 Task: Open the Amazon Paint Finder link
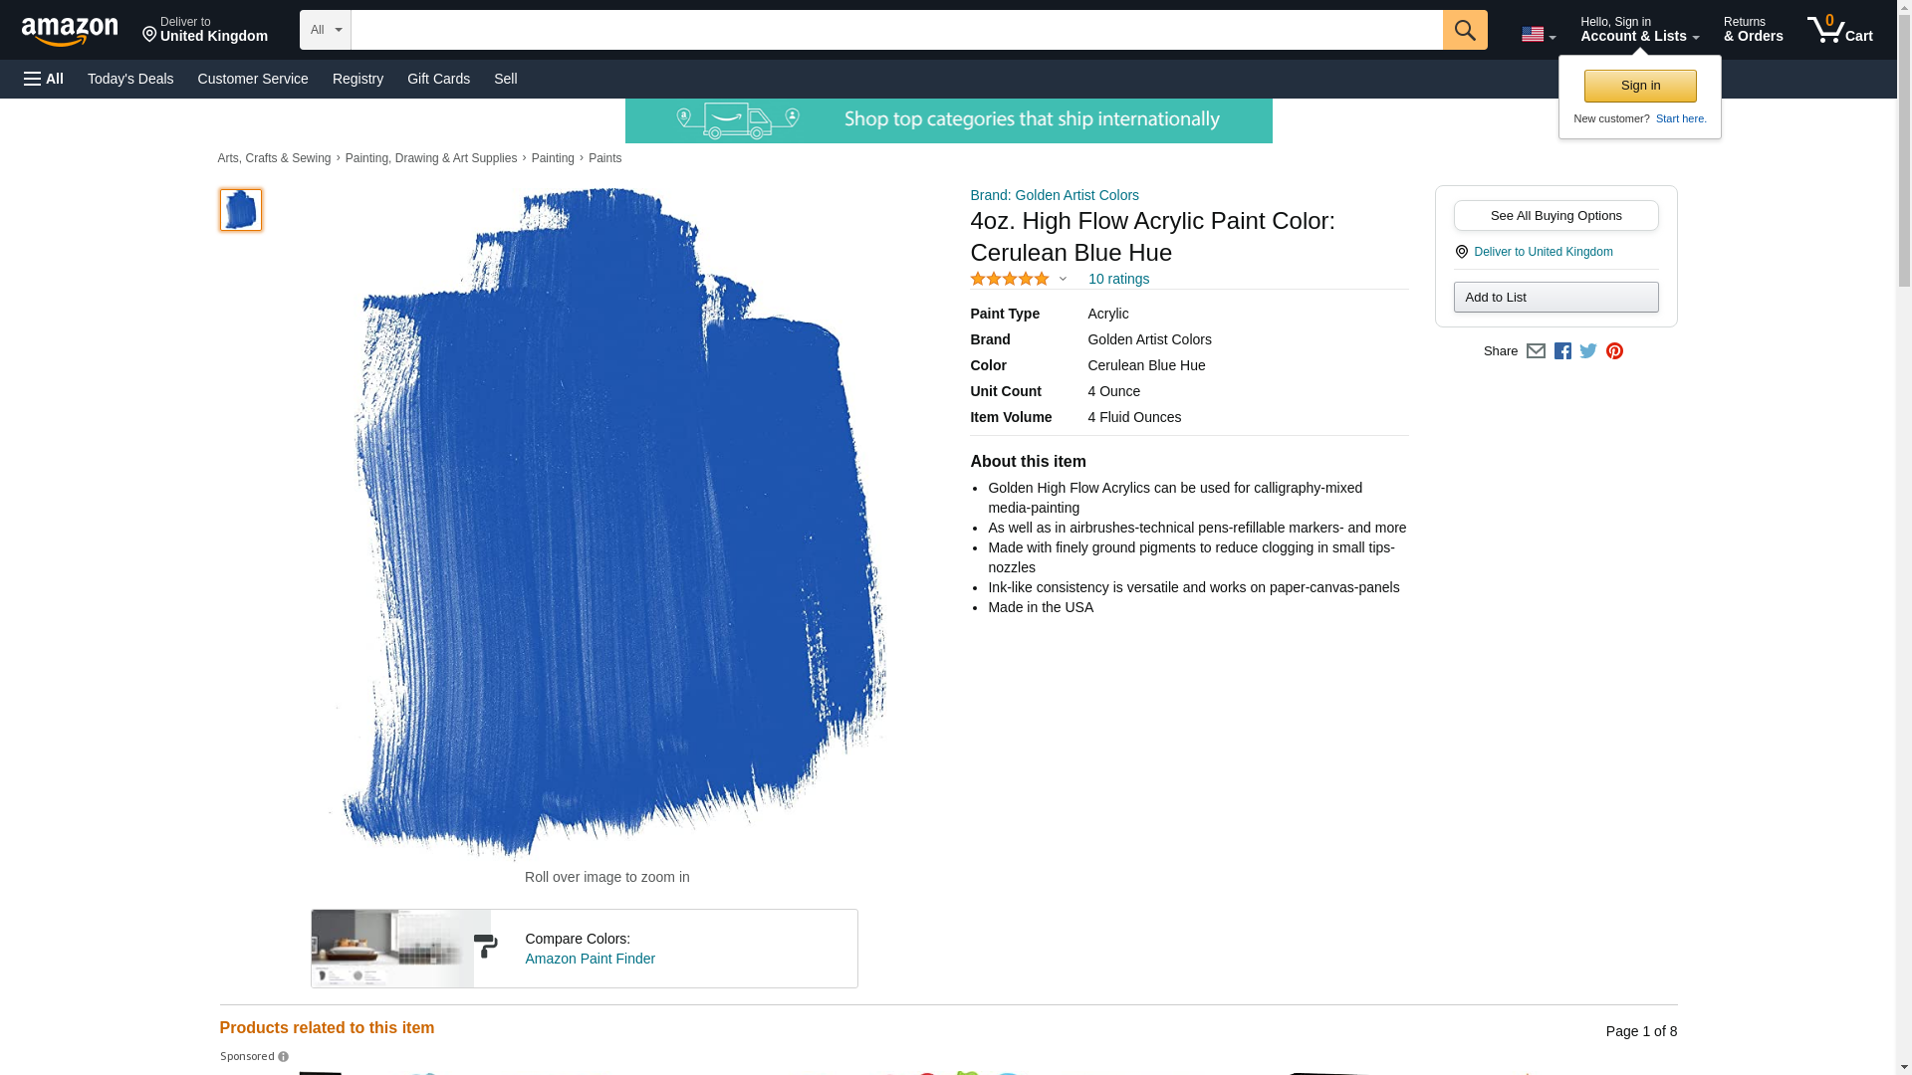click(590, 959)
